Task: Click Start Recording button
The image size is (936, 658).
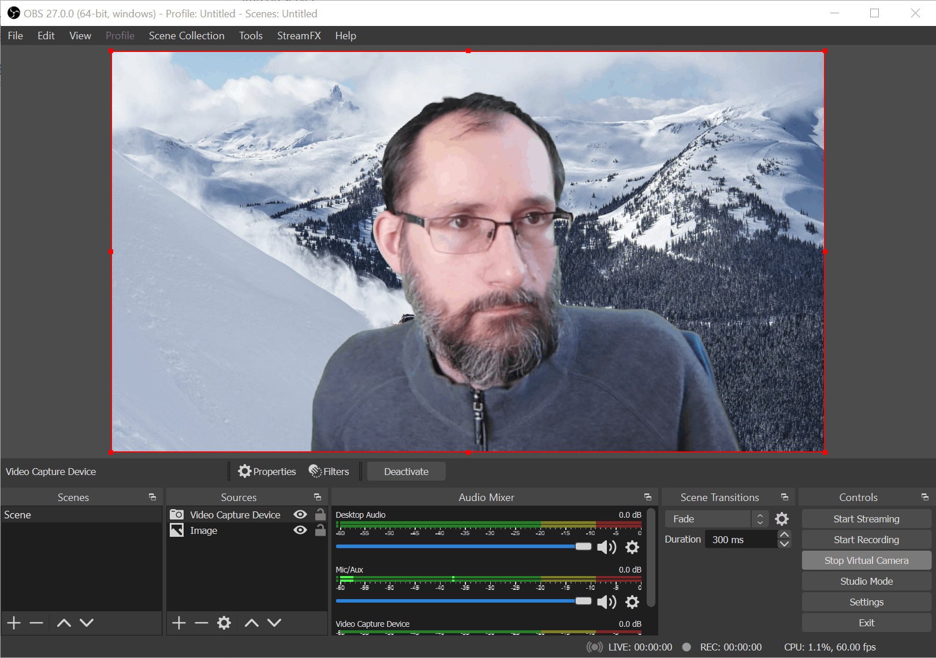Action: [866, 540]
